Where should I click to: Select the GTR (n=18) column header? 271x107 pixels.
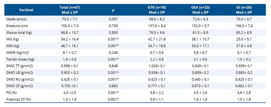point(157,10)
